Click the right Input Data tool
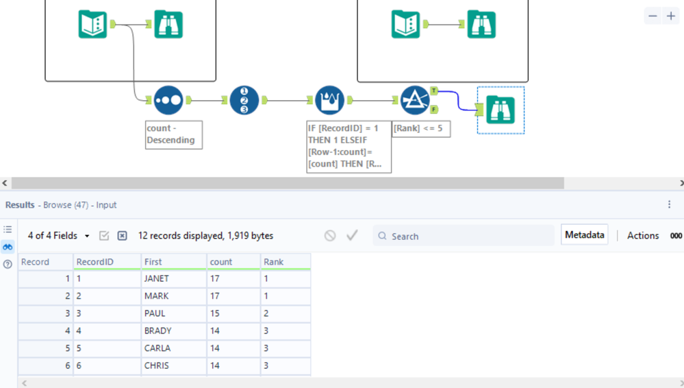Viewport: 684px width, 388px height. 405,24
